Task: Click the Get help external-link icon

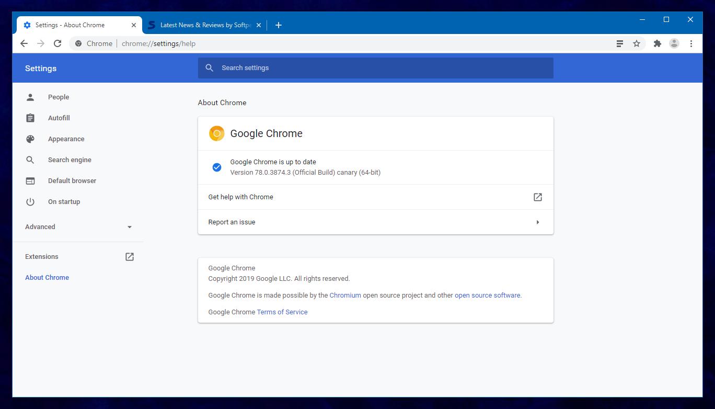Action: pyautogui.click(x=538, y=197)
